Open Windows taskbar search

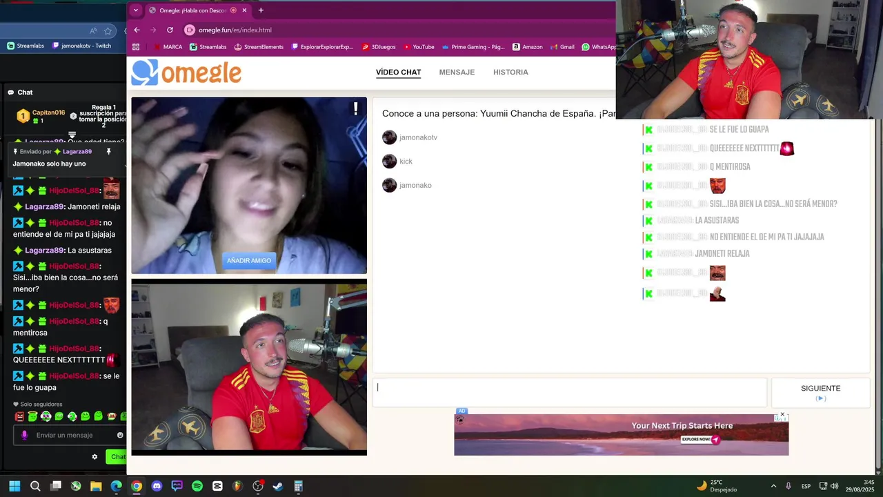pos(35,486)
